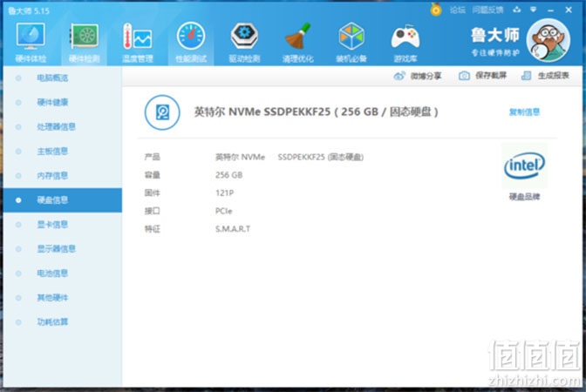Click the S.M.A.R.T feature value
586x392 pixels.
pos(233,229)
